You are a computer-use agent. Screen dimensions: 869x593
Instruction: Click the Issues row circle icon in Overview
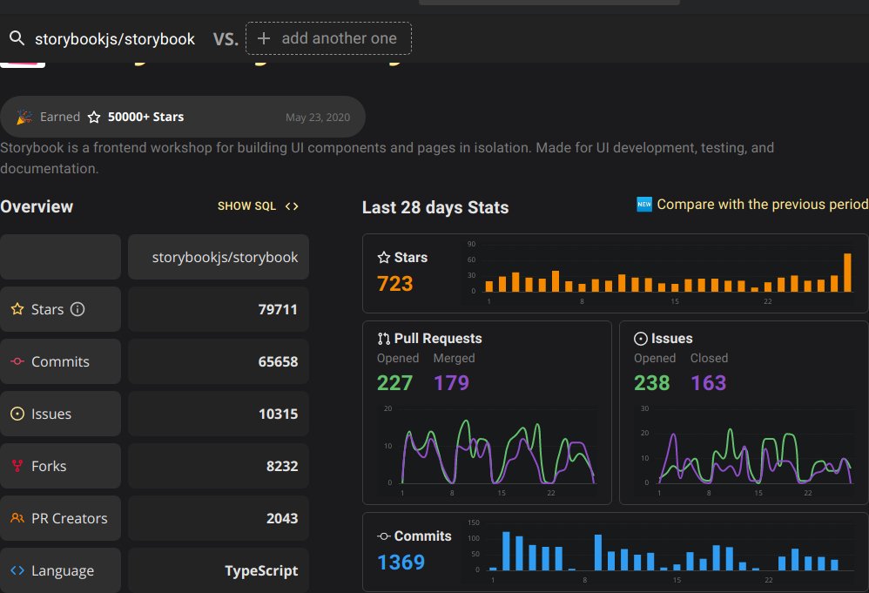coord(17,414)
